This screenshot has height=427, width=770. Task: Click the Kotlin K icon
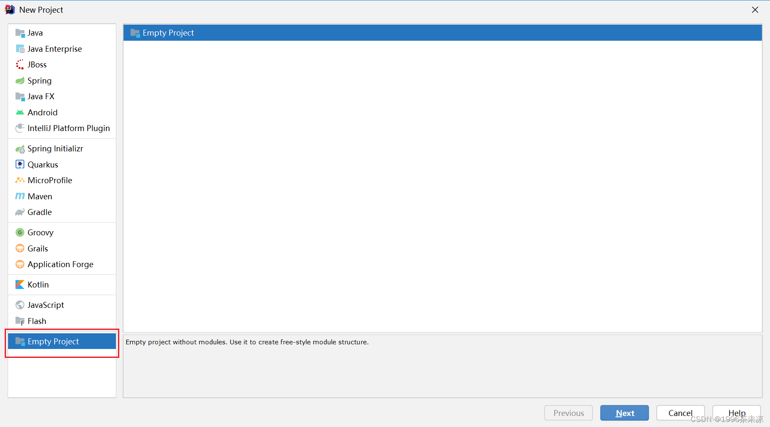pyautogui.click(x=20, y=285)
